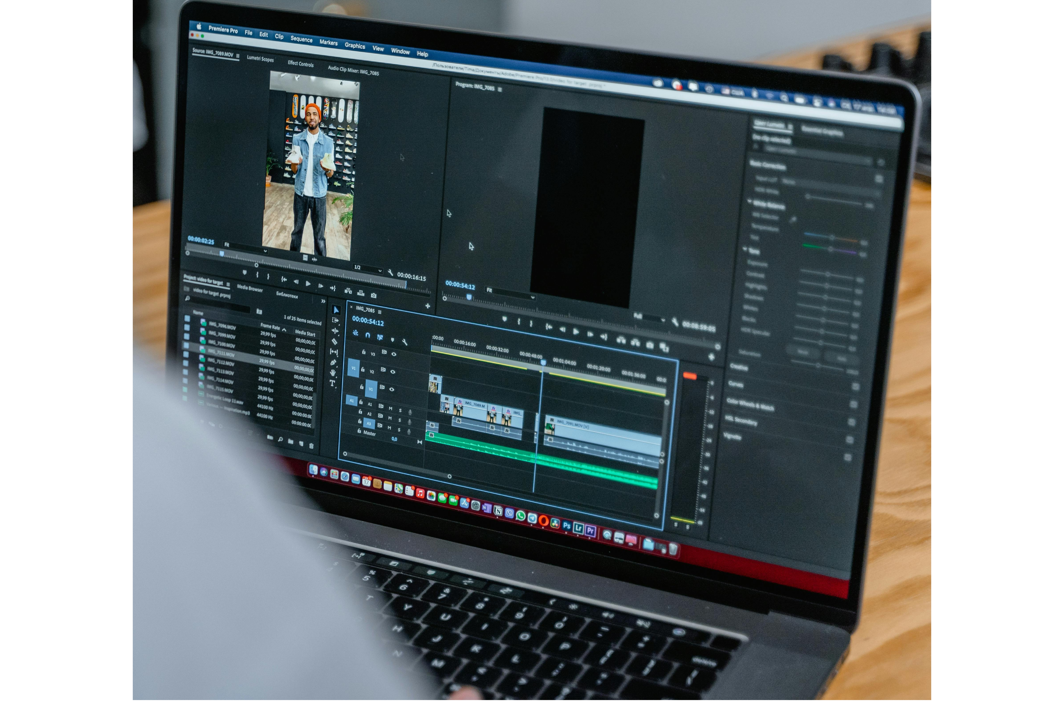The image size is (1064, 709).
Task: Open Premiere Pro from the Dock
Action: click(x=590, y=531)
